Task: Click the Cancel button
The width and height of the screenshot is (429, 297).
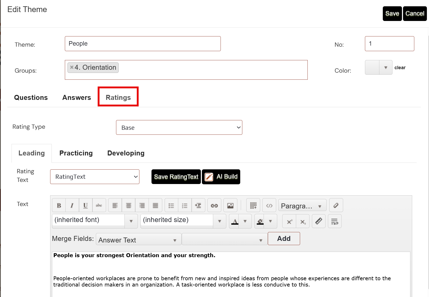Action: point(415,14)
